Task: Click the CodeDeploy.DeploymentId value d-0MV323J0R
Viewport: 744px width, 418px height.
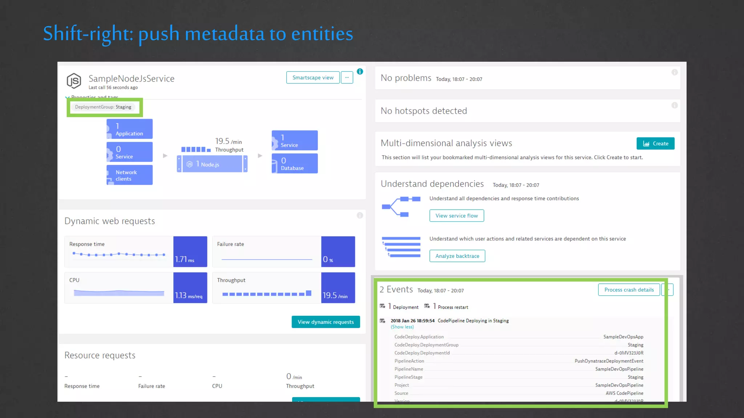Action: click(629, 353)
